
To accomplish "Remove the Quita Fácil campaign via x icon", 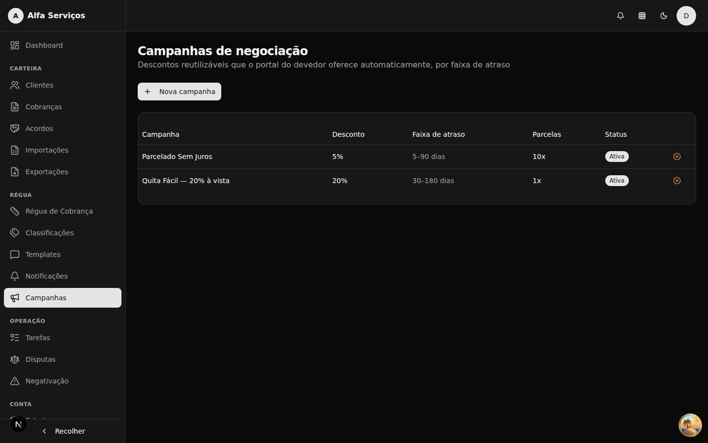I will coord(677,181).
